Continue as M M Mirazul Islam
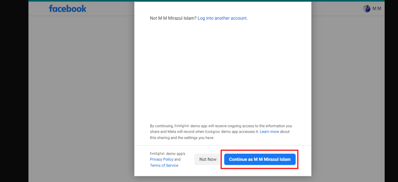 pyautogui.click(x=260, y=159)
